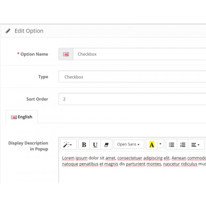Viewport: 206px width, 206px height.
Task: Toggle bold formatting in editor
Action: 84,145
